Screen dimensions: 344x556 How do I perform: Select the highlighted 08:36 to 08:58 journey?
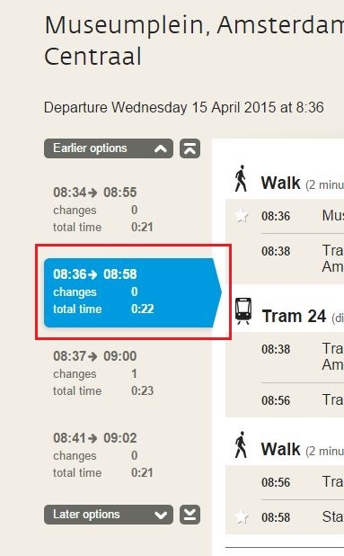(133, 292)
